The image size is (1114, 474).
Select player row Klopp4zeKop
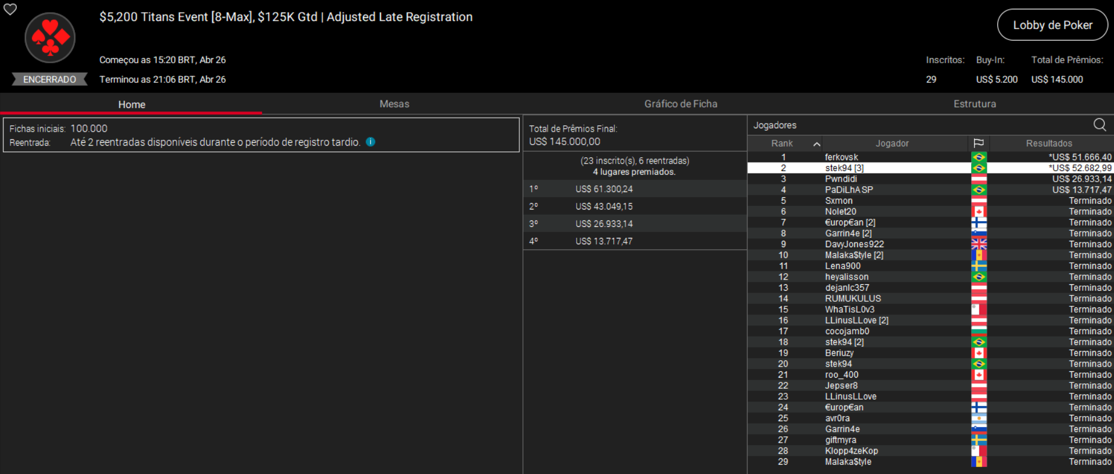point(930,451)
